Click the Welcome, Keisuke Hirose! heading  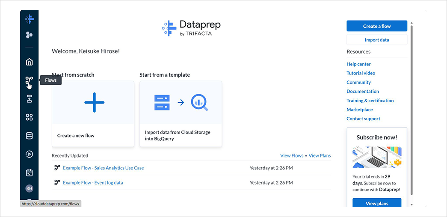click(86, 51)
